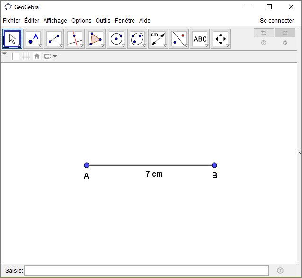Click the Undo arrow button
Viewport: 302px width, 278px height.
264,33
